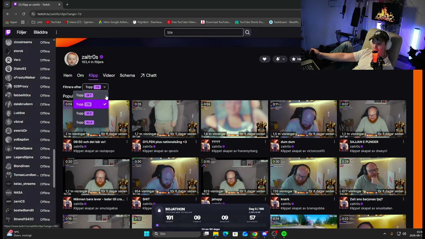The height and width of the screenshot is (239, 425).
Task: Click the heart follow button for zaitr0s
Action: click(x=264, y=59)
